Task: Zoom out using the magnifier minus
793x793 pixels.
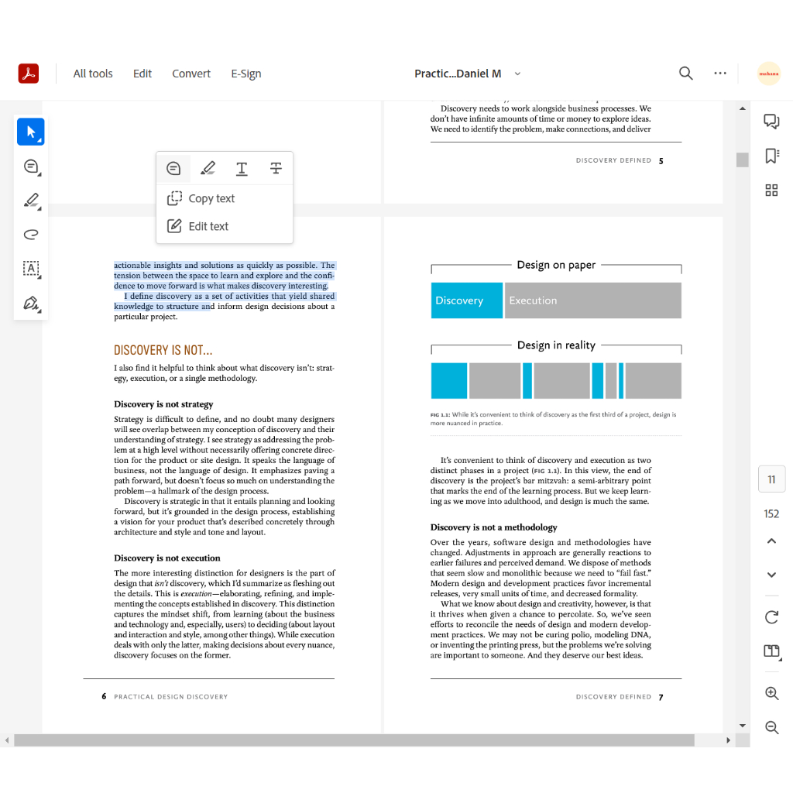Action: [x=771, y=727]
